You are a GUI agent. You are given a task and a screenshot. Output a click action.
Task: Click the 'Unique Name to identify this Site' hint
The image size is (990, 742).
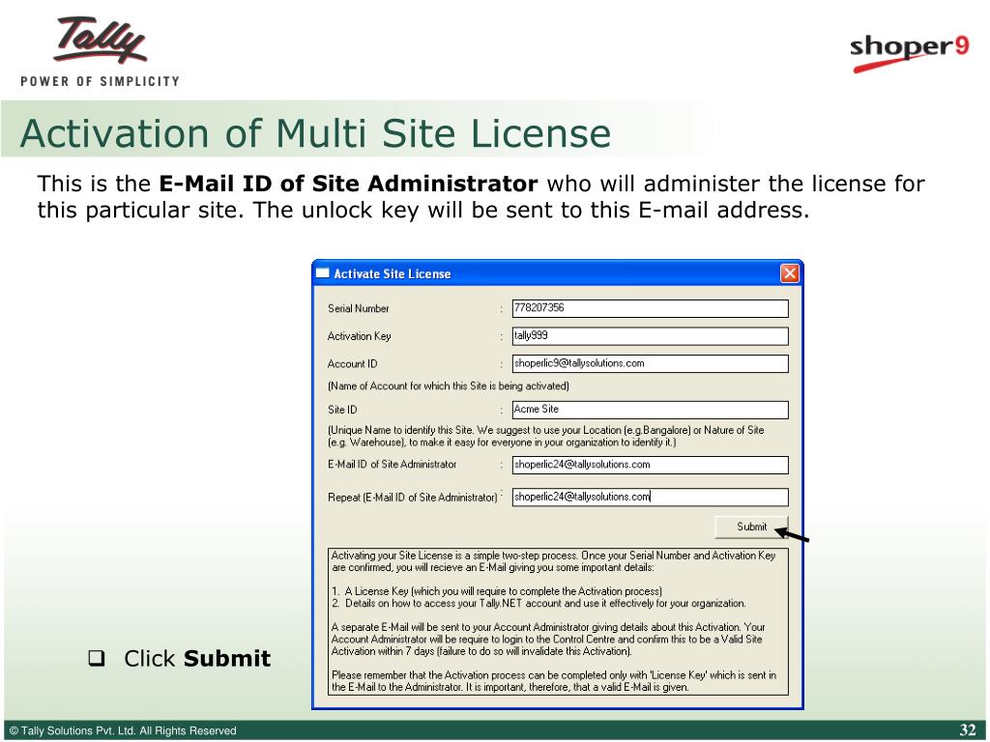(x=545, y=436)
